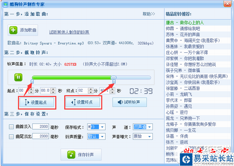Select 邓紫棋 - 你把我灌醉 in the list
This screenshot has height=166, width=234.
(198, 58)
